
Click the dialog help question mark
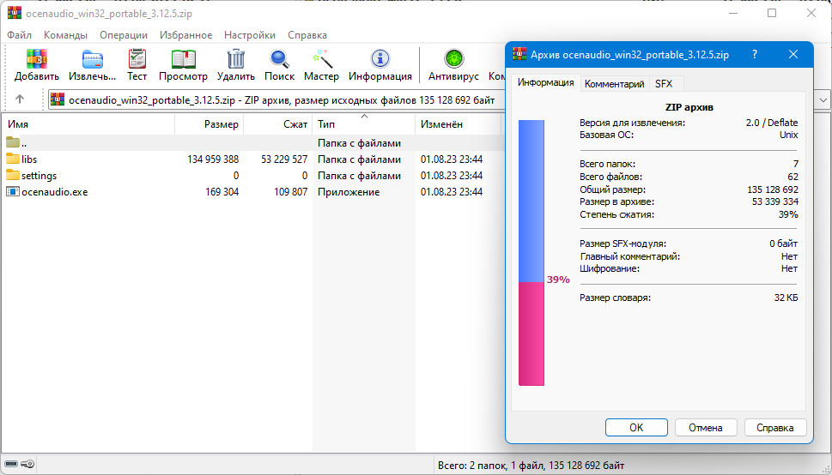pos(755,55)
